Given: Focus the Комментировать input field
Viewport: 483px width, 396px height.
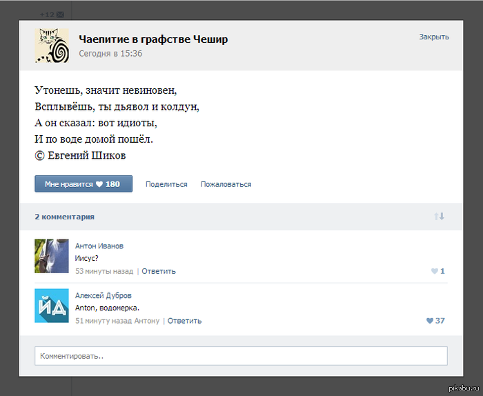Looking at the screenshot, I should point(241,356).
